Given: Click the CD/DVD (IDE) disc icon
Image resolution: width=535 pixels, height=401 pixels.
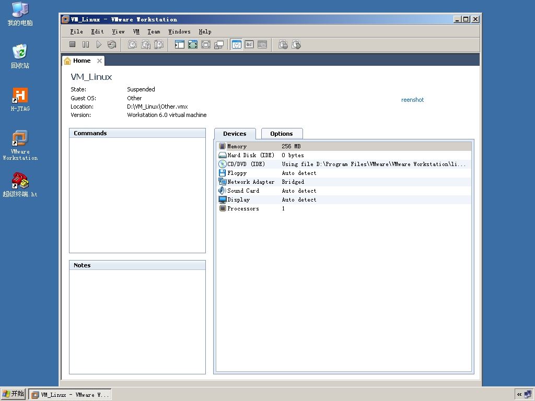Looking at the screenshot, I should pyautogui.click(x=222, y=164).
